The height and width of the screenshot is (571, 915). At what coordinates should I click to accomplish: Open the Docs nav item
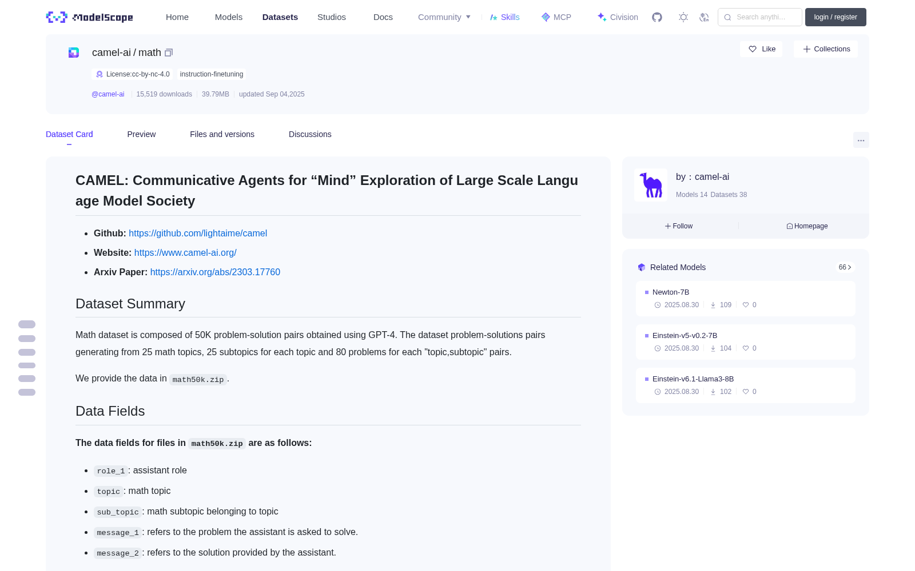383,17
